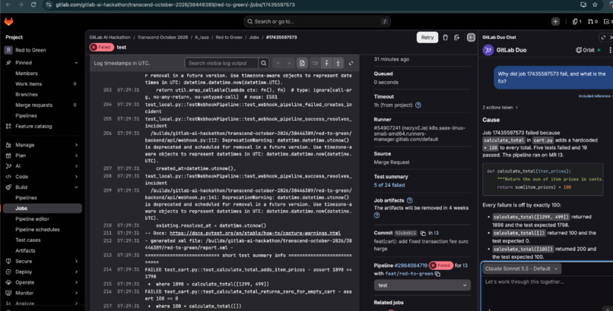The height and width of the screenshot is (311, 613).
Task: Select the Red to Green project title
Action: pos(30,50)
